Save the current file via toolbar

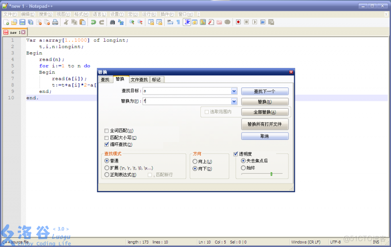pyautogui.click(x=22, y=22)
